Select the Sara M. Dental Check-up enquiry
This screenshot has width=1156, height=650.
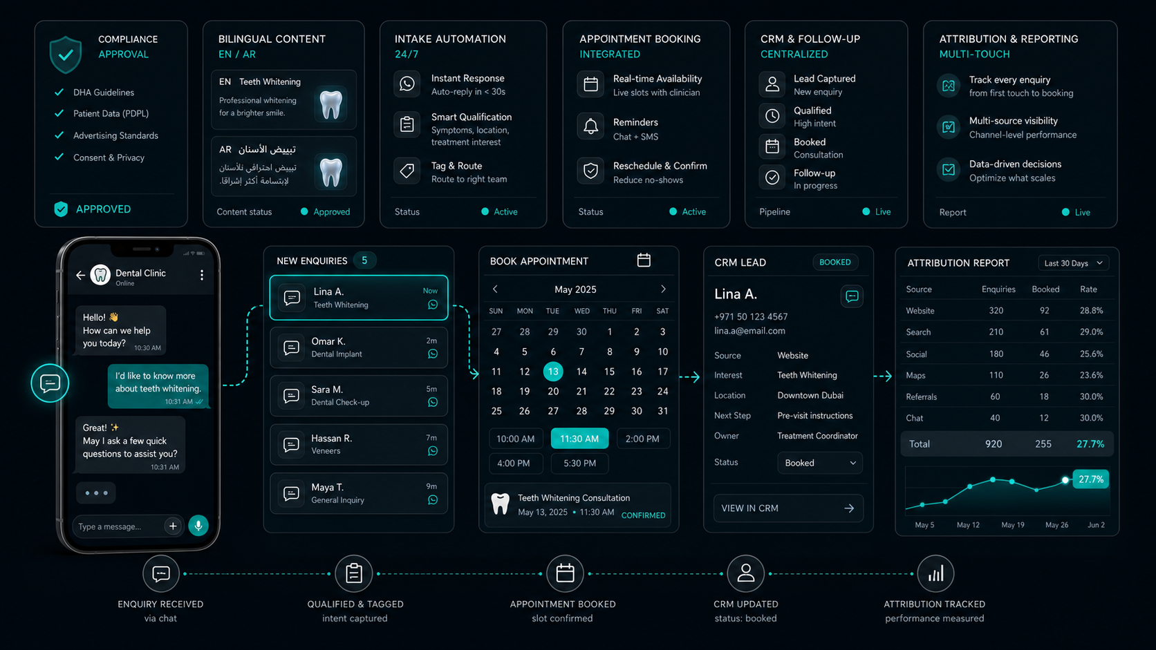(359, 396)
